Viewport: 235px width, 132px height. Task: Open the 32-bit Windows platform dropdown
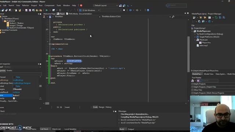pyautogui.click(x=99, y=10)
